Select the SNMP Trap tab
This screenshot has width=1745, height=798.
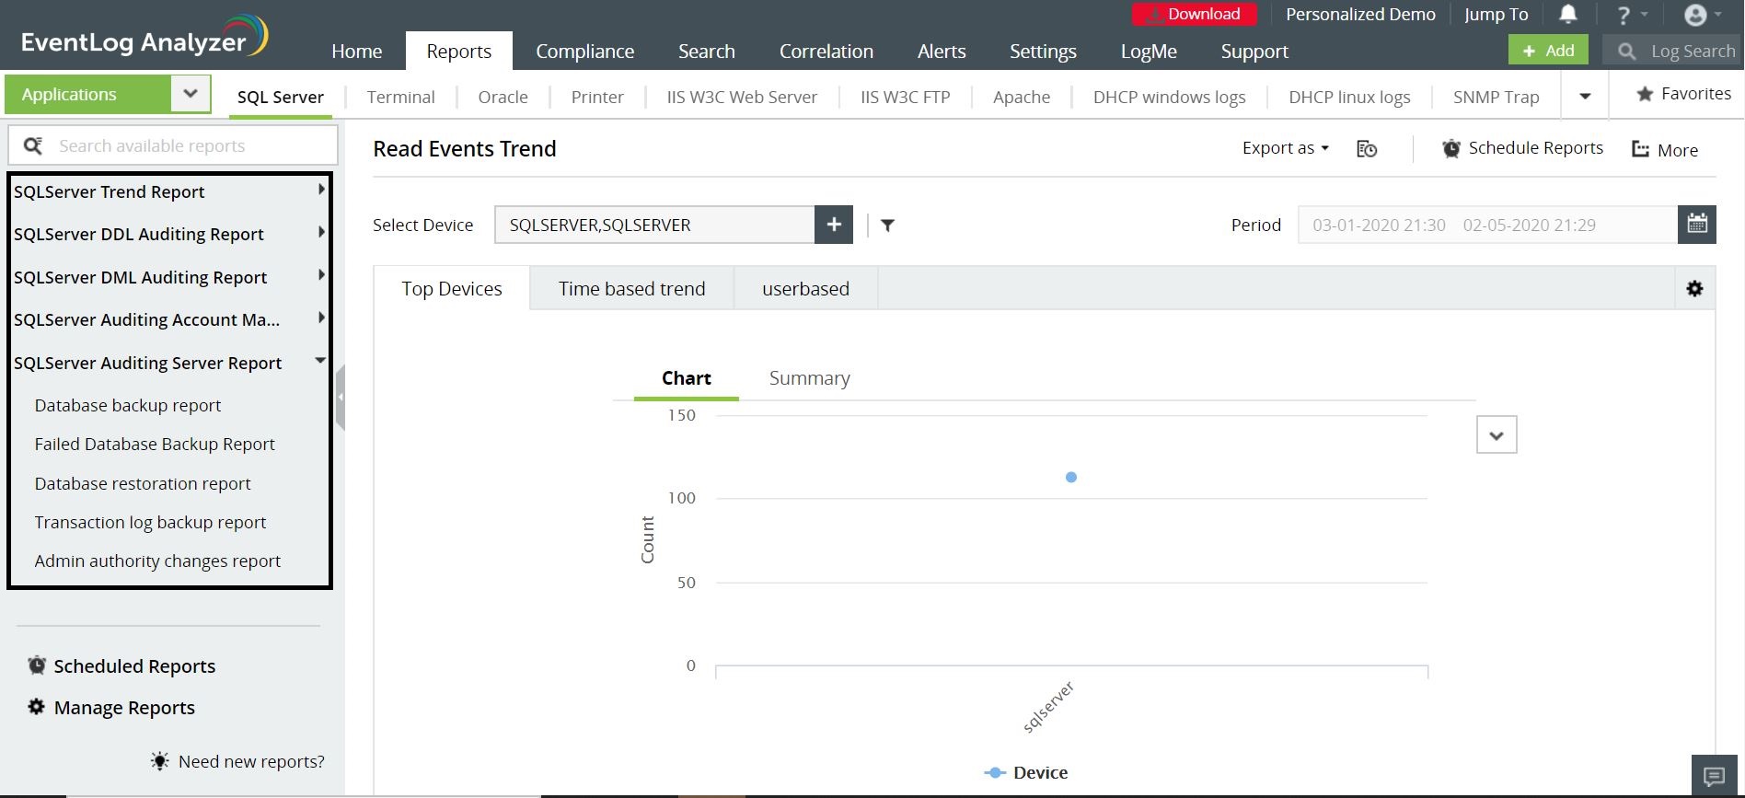click(1496, 97)
